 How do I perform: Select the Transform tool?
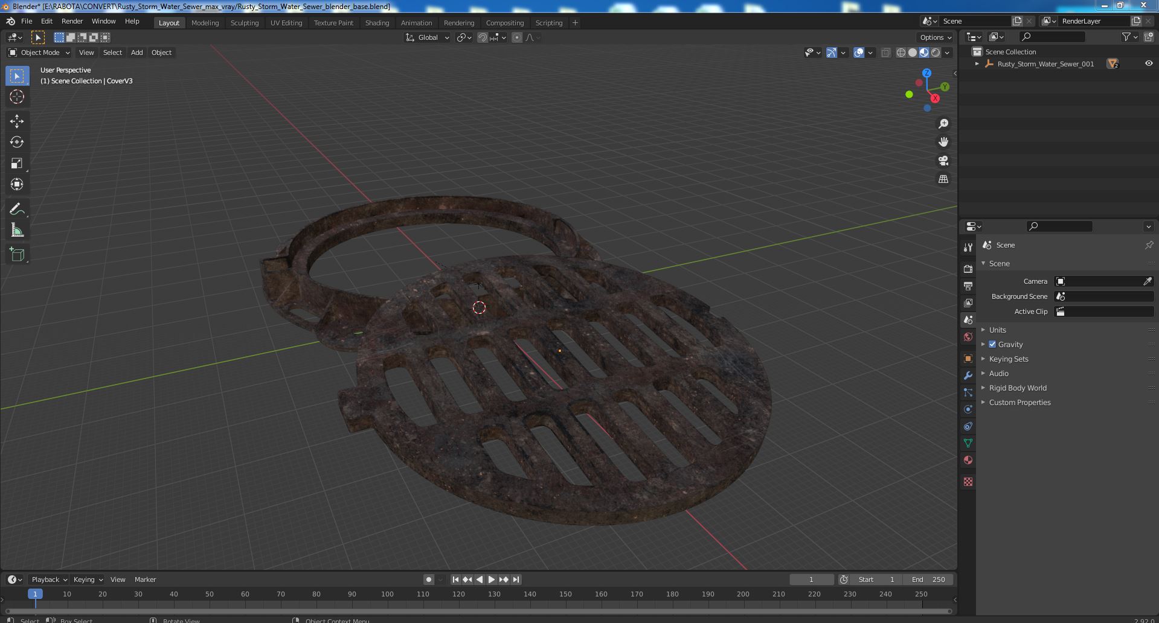(x=17, y=184)
